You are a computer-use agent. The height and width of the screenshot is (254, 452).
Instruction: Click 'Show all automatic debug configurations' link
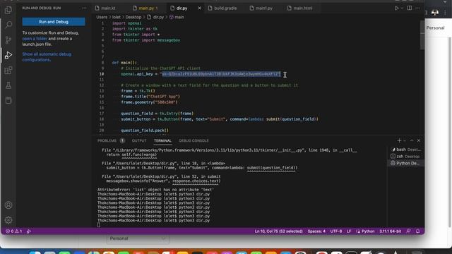click(47, 56)
